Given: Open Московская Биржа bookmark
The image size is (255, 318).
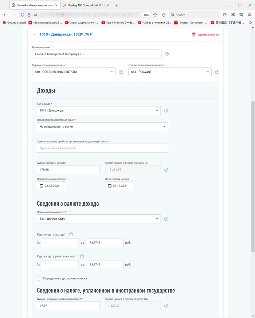Looking at the screenshot, I should tap(45, 23).
